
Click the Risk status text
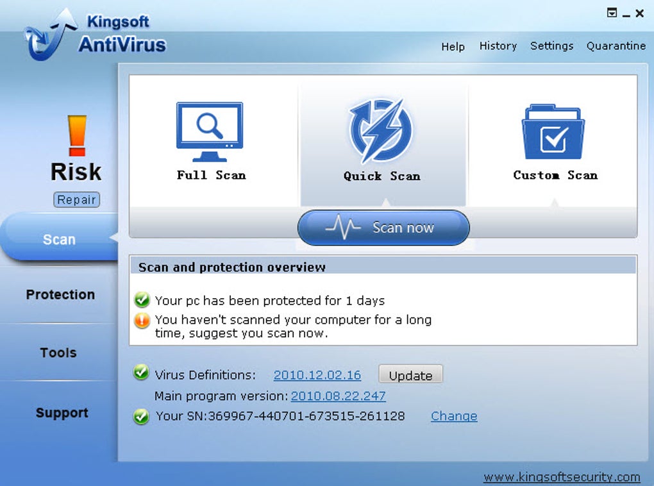[76, 172]
